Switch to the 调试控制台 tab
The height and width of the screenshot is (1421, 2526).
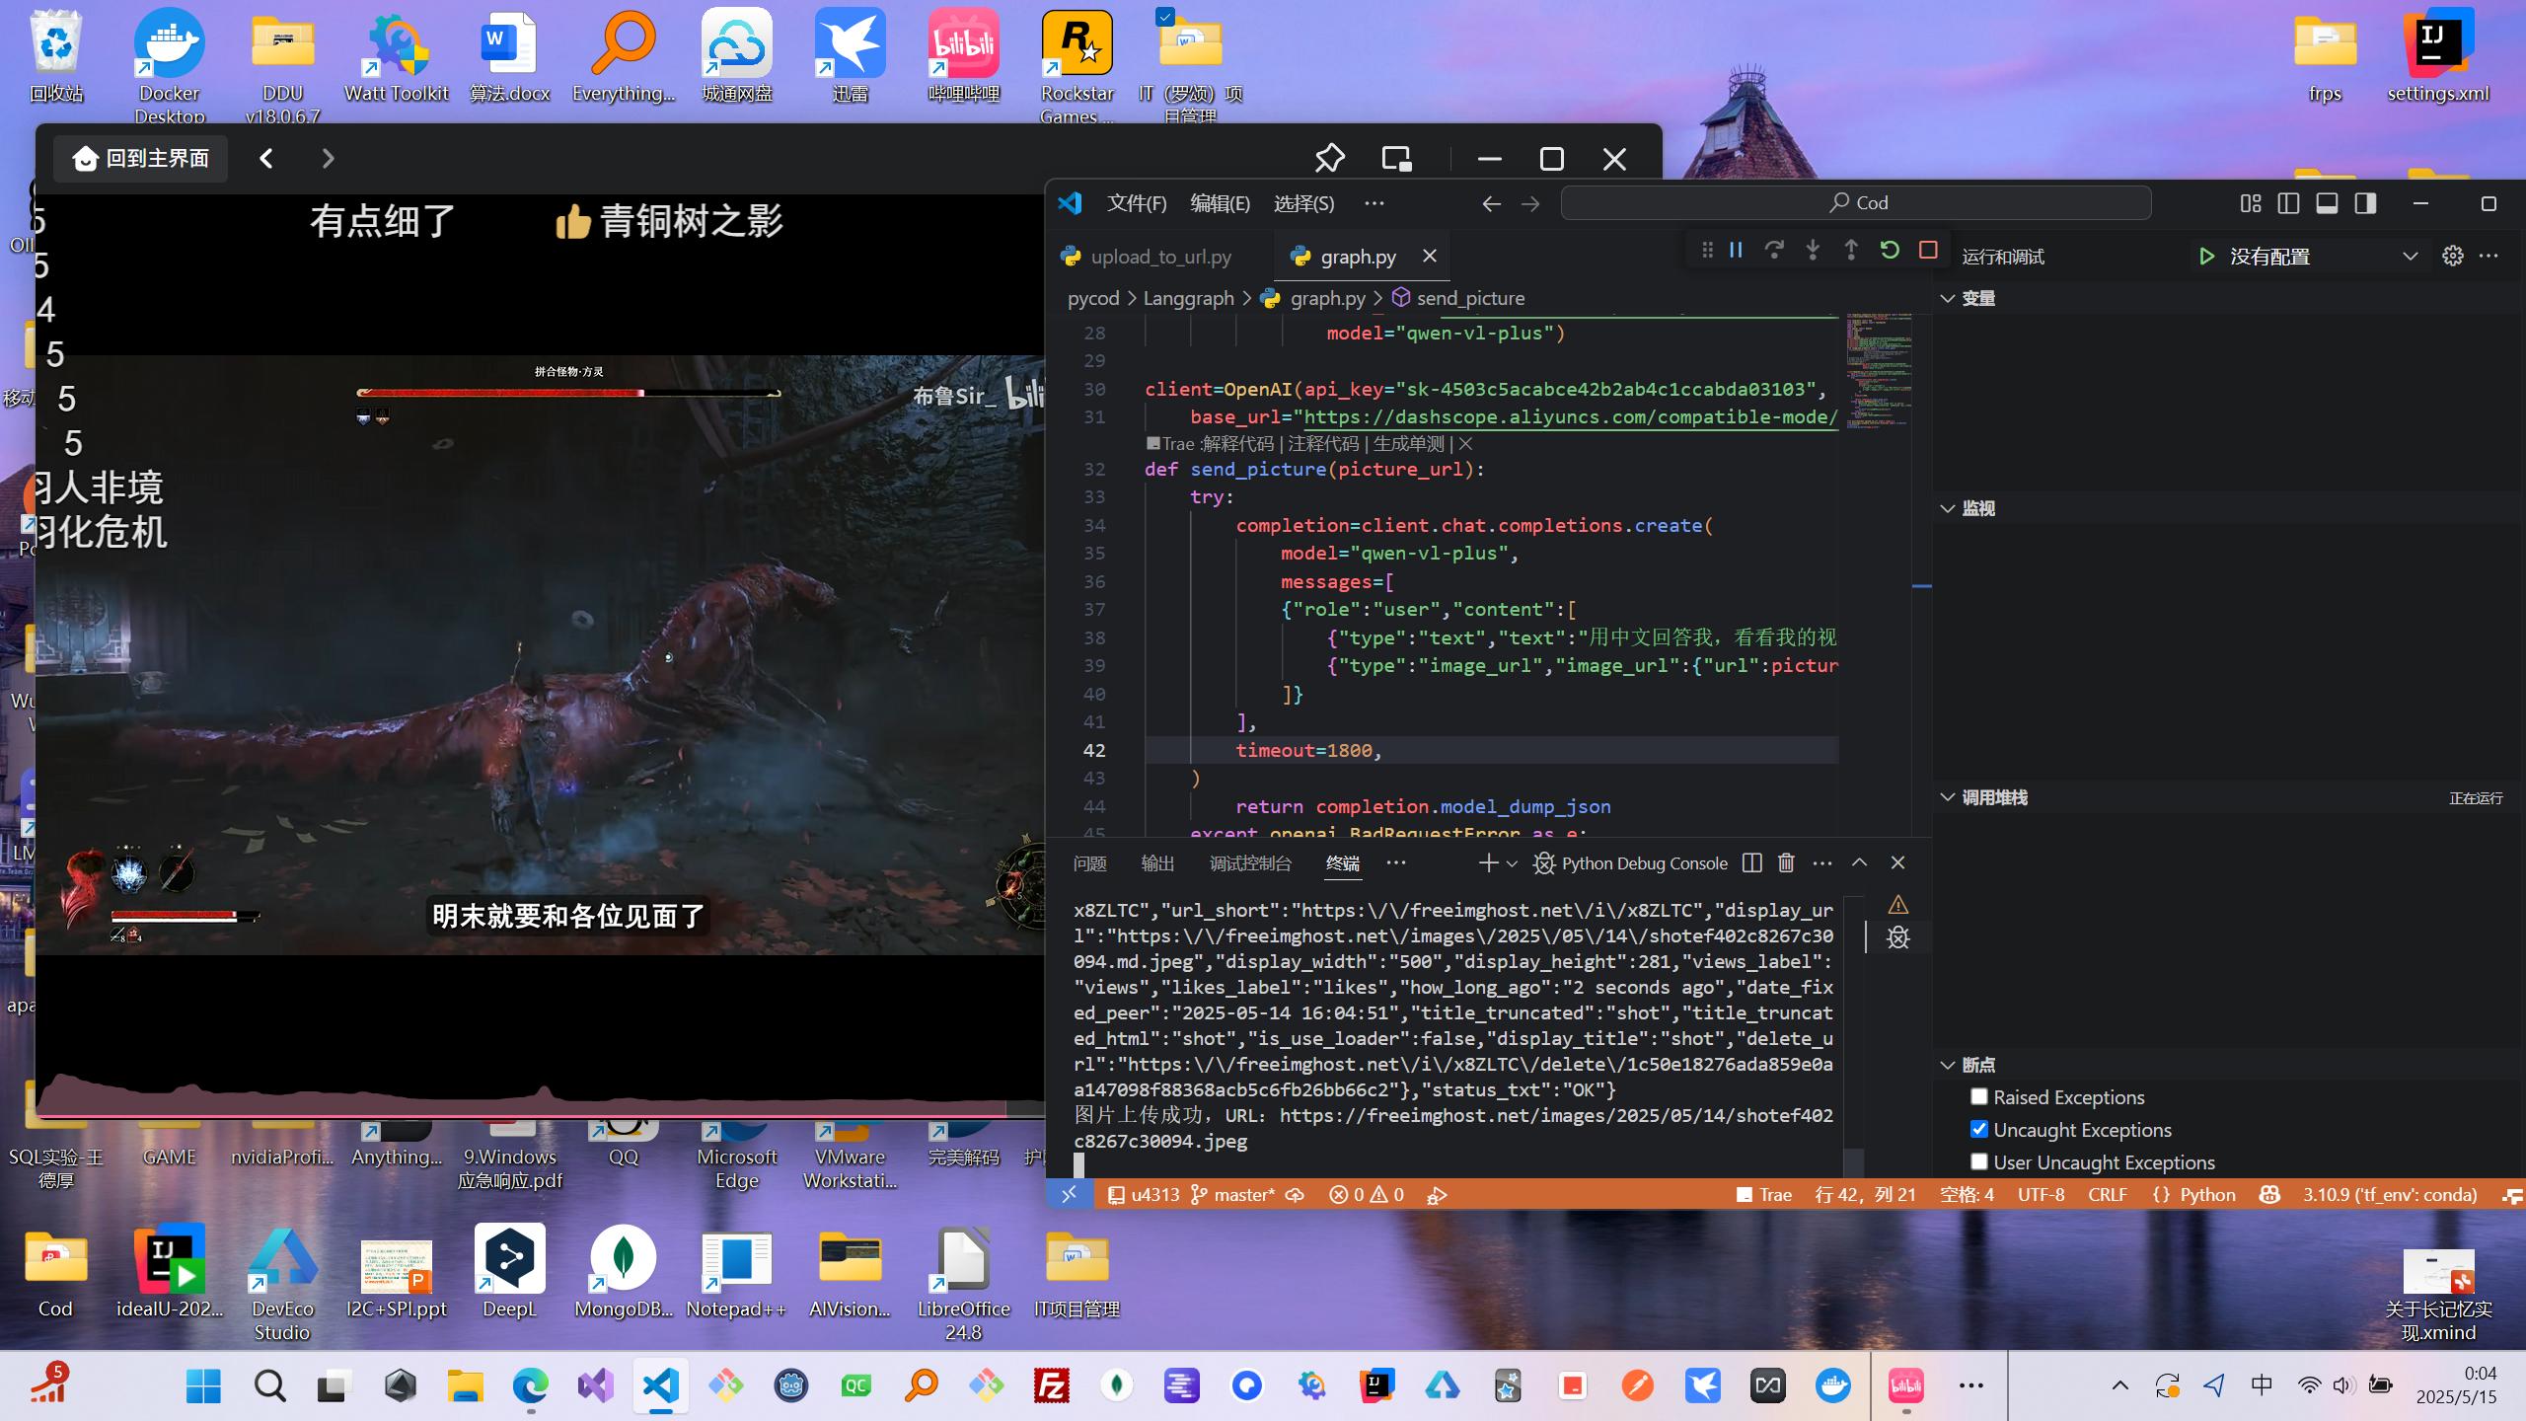click(x=1251, y=863)
